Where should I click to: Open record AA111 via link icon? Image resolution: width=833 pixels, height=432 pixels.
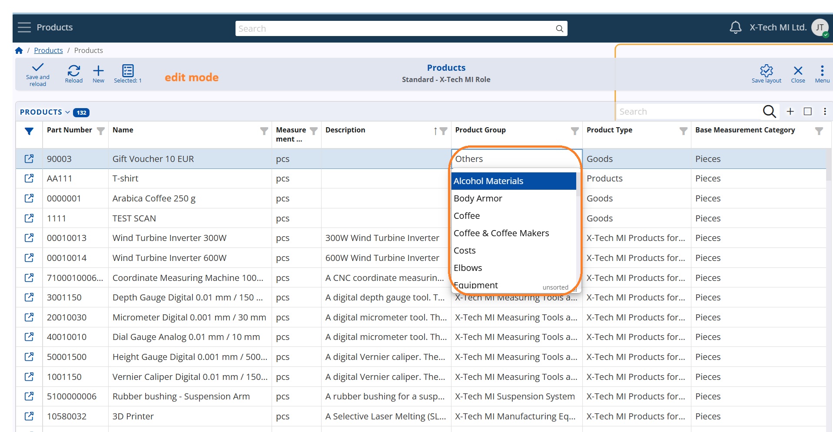[29, 178]
